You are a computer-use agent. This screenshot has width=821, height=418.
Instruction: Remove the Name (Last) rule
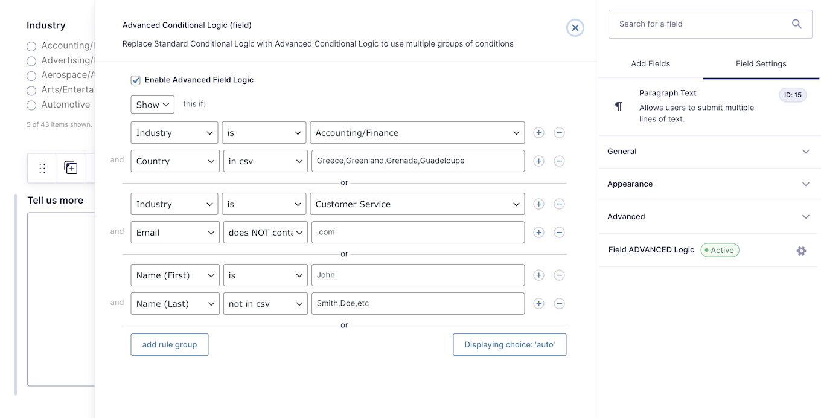(x=560, y=304)
